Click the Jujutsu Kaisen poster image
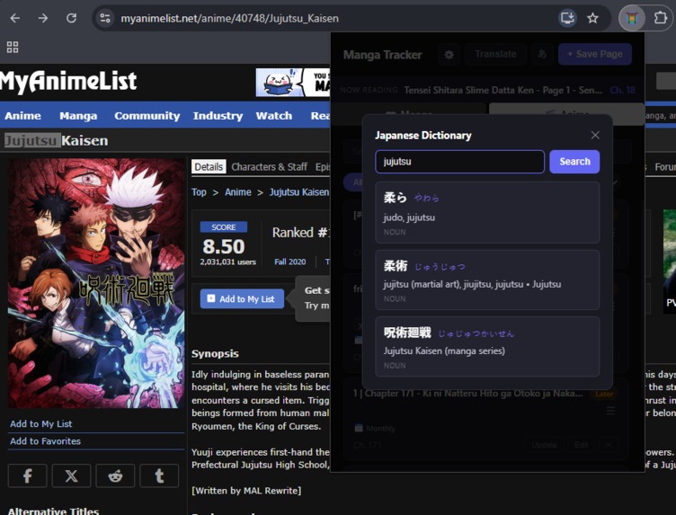This screenshot has width=676, height=515. tap(96, 283)
